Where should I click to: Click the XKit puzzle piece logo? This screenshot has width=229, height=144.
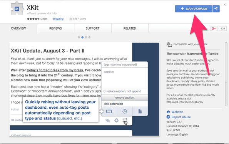[x=17, y=9]
